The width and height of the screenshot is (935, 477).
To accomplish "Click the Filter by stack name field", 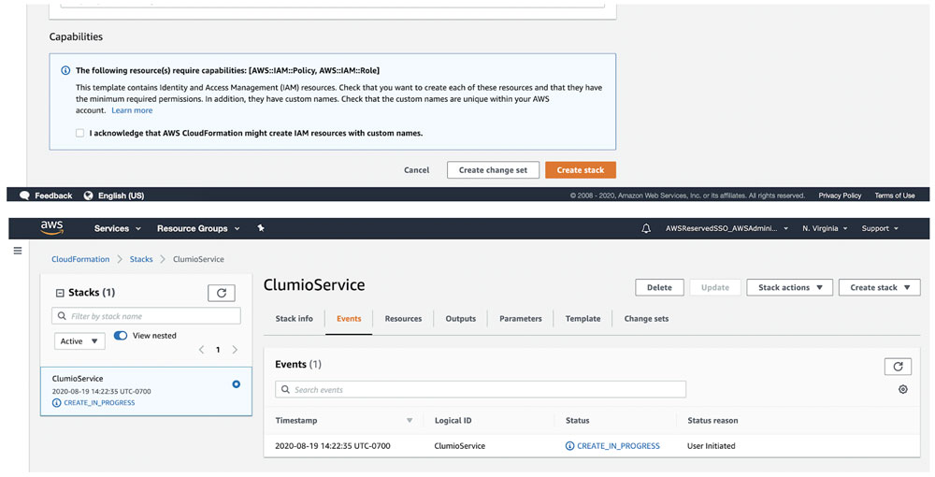I will (146, 316).
